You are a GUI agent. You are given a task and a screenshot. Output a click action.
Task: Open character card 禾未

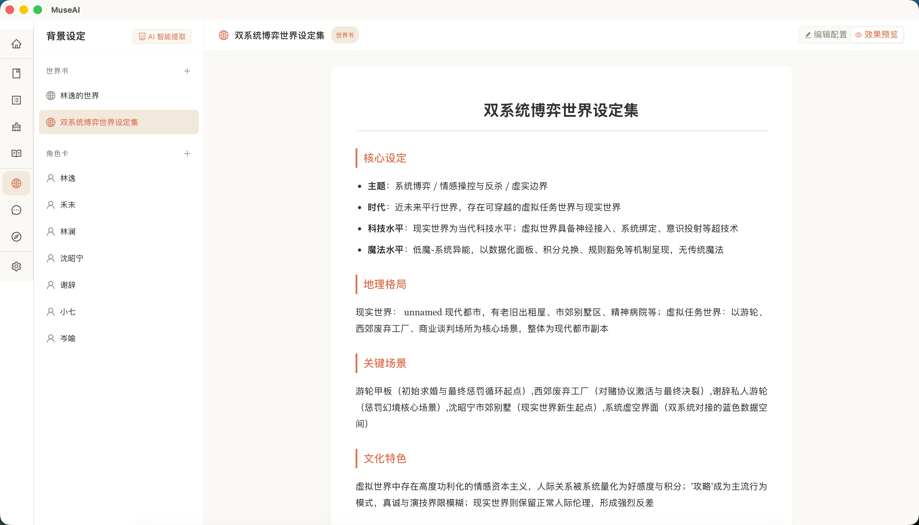pos(119,205)
